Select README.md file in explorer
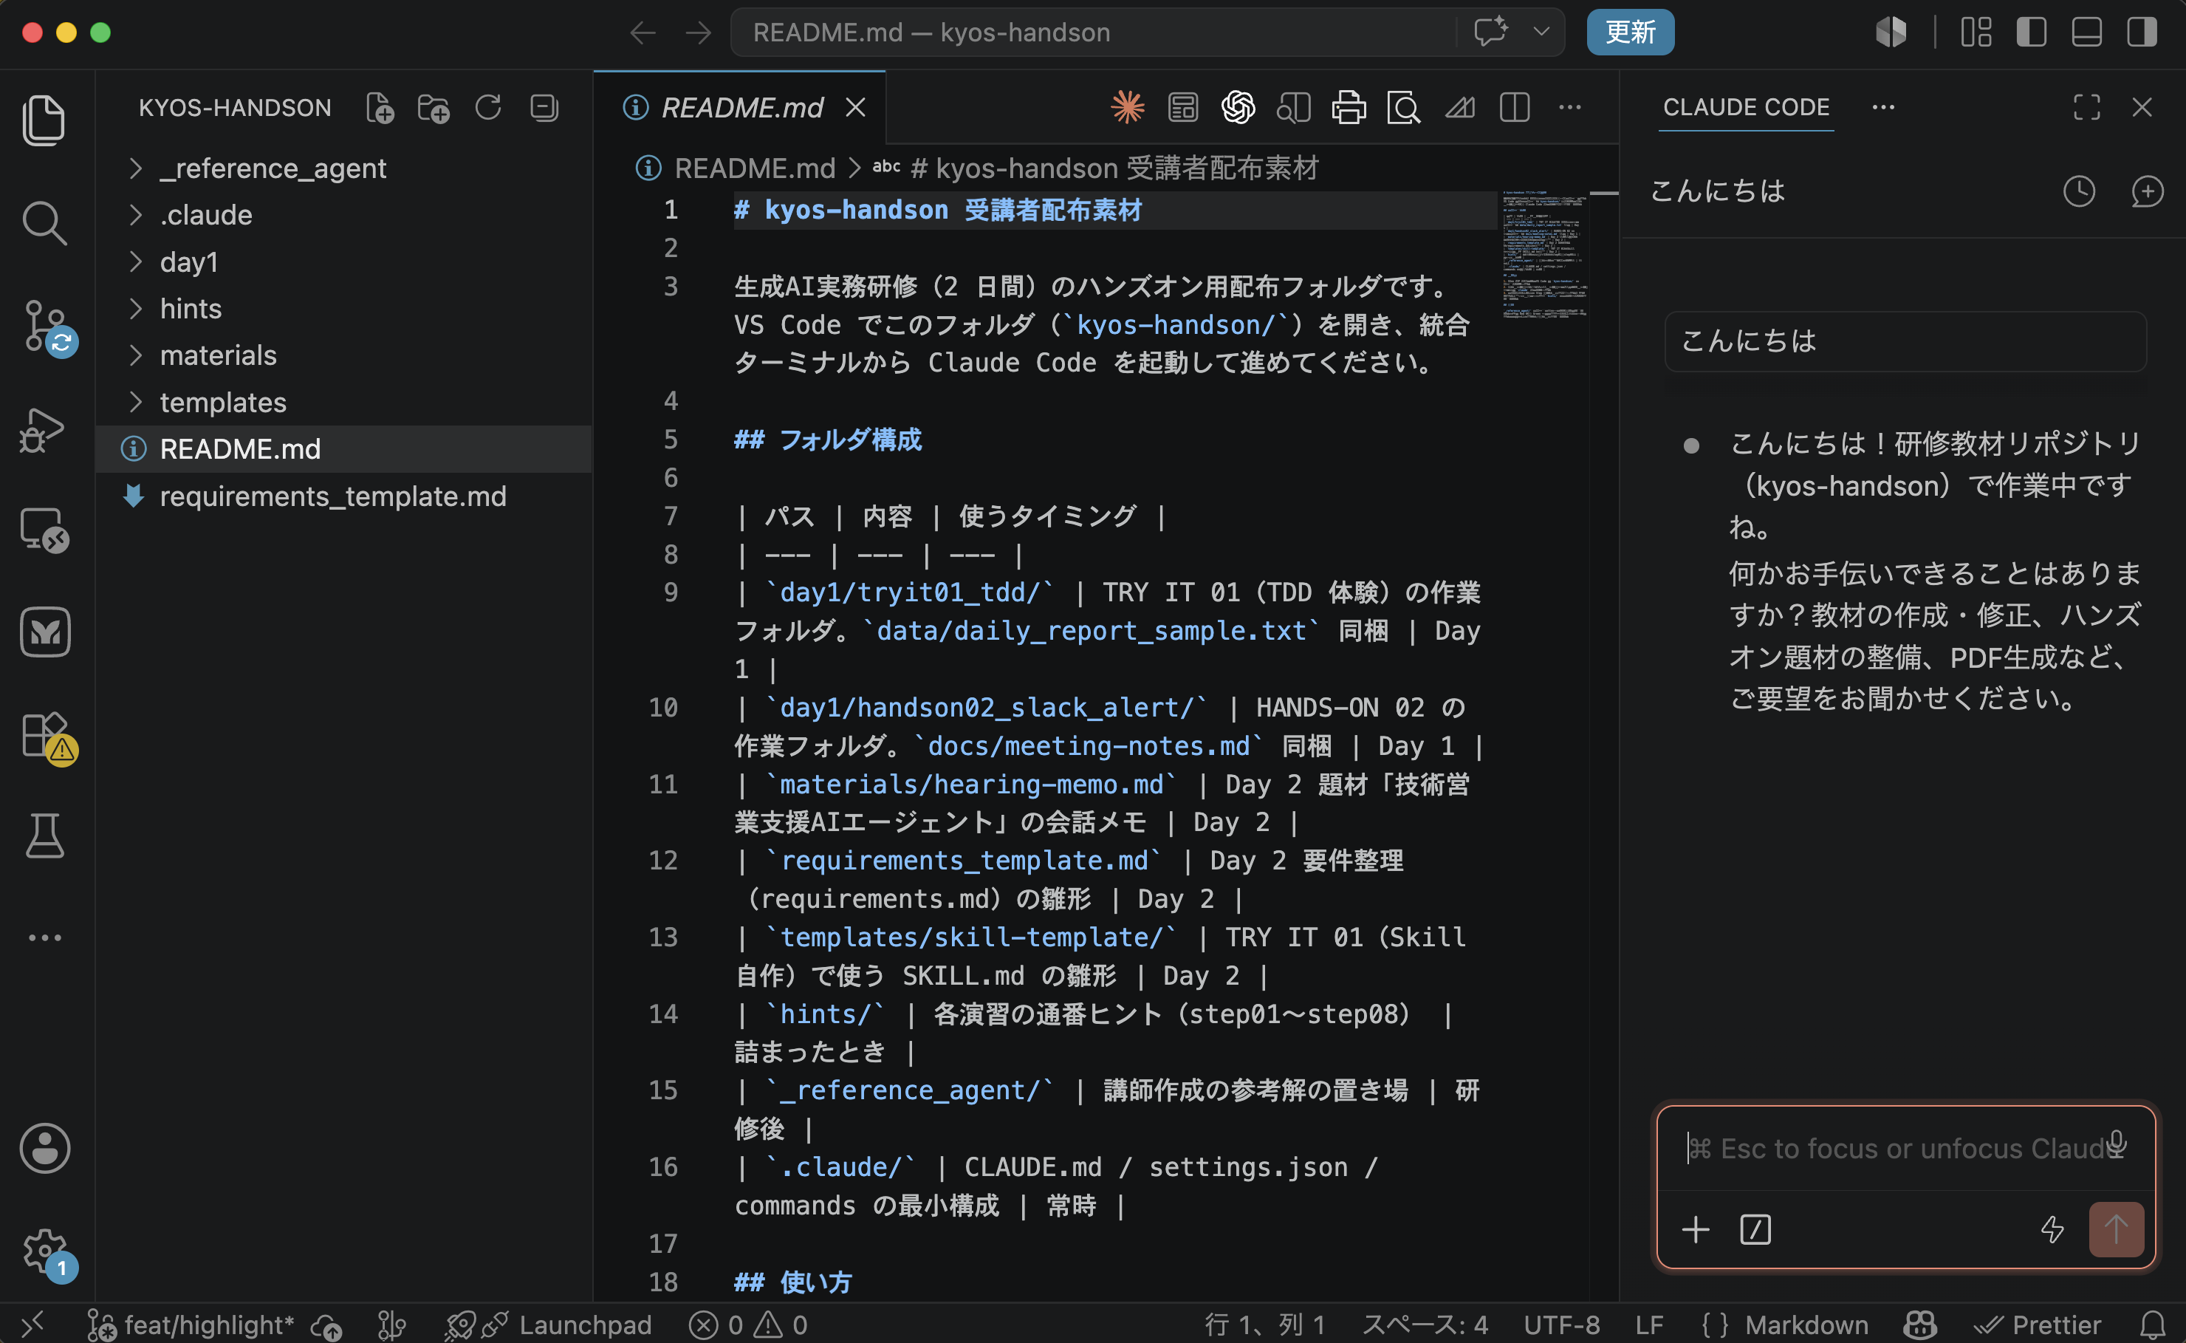The image size is (2186, 1343). point(343,448)
